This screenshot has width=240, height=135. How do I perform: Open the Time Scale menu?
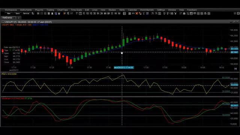(x=76, y=10)
